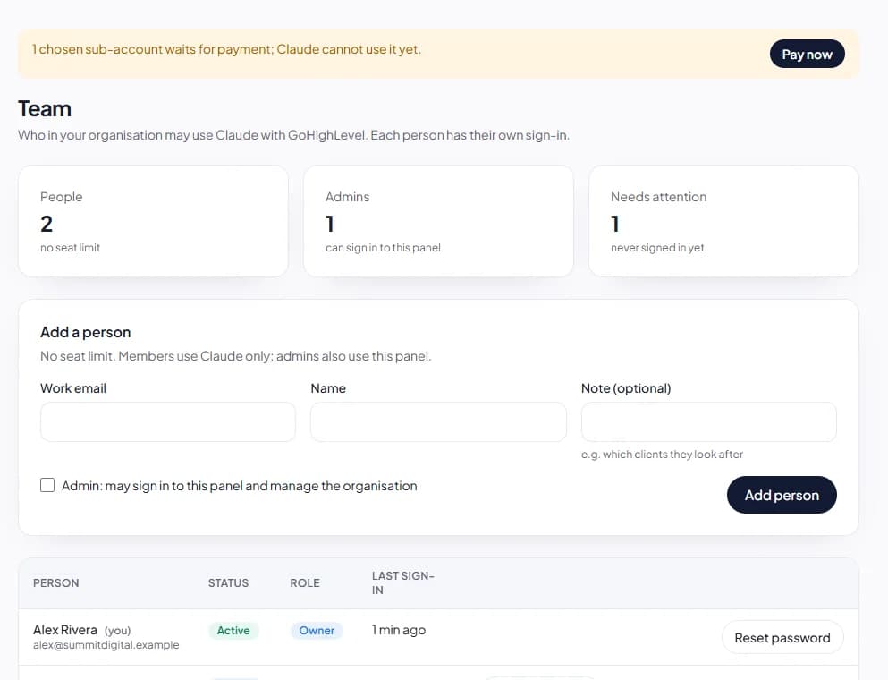
Task: Click the 'Add a person' heading
Action: pos(86,332)
